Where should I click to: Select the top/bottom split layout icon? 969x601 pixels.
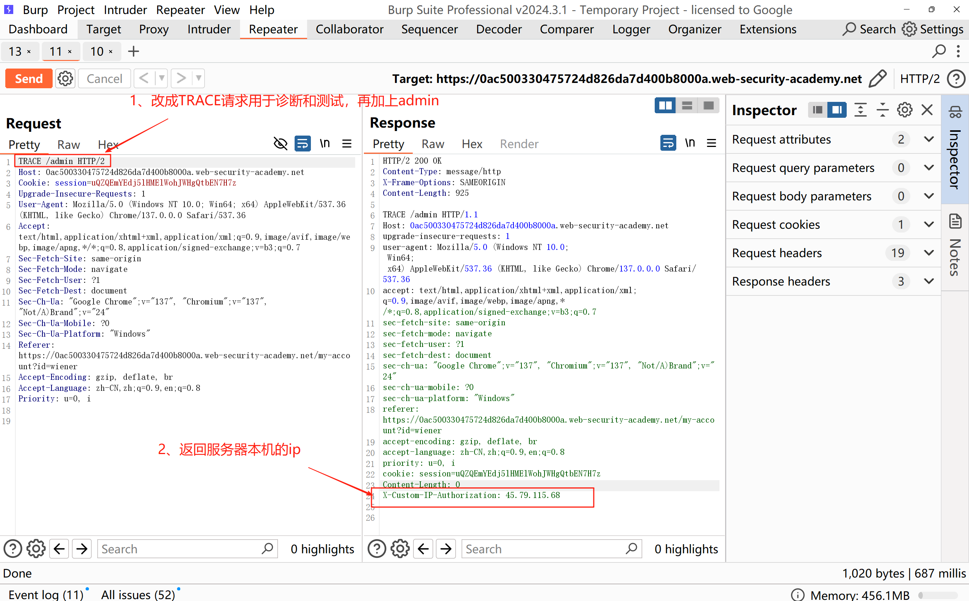(687, 106)
